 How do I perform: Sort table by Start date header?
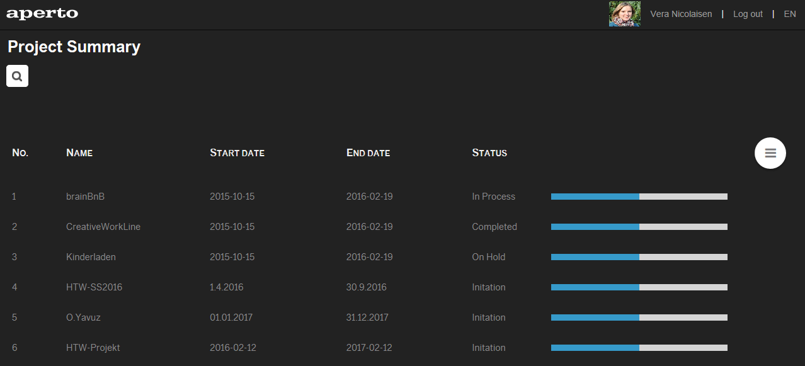[237, 153]
